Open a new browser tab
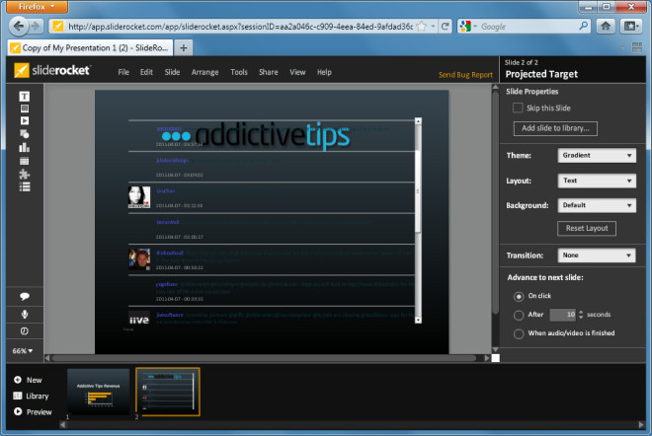 (184, 47)
